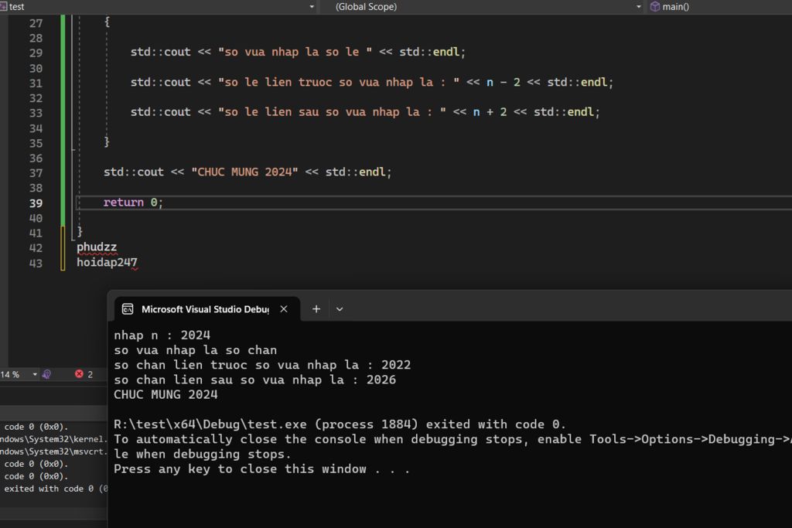Image resolution: width=792 pixels, height=528 pixels.
Task: Click the test.exe exited with code 0 line
Action: coord(340,424)
